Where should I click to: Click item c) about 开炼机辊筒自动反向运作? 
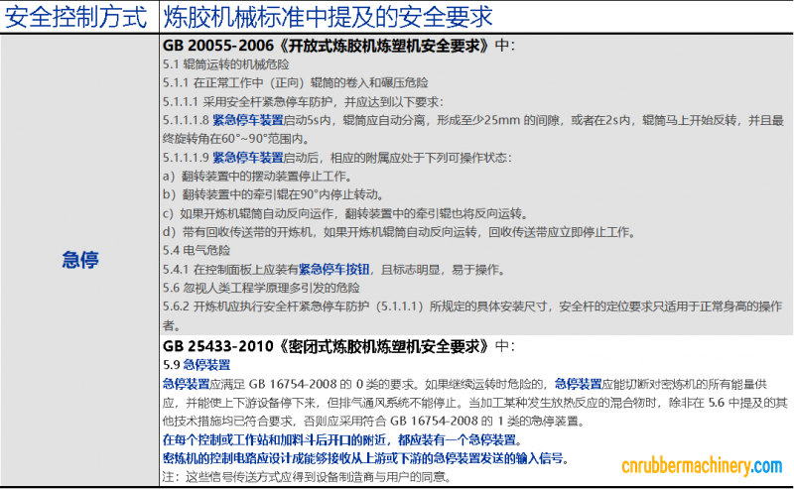tap(345, 213)
